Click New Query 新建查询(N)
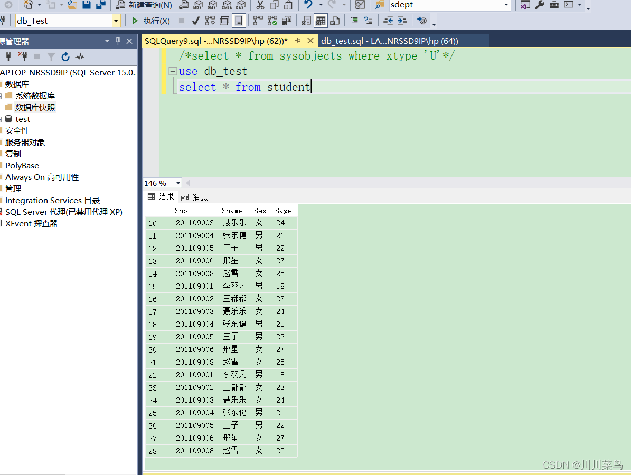The height and width of the screenshot is (475, 631). tap(144, 5)
